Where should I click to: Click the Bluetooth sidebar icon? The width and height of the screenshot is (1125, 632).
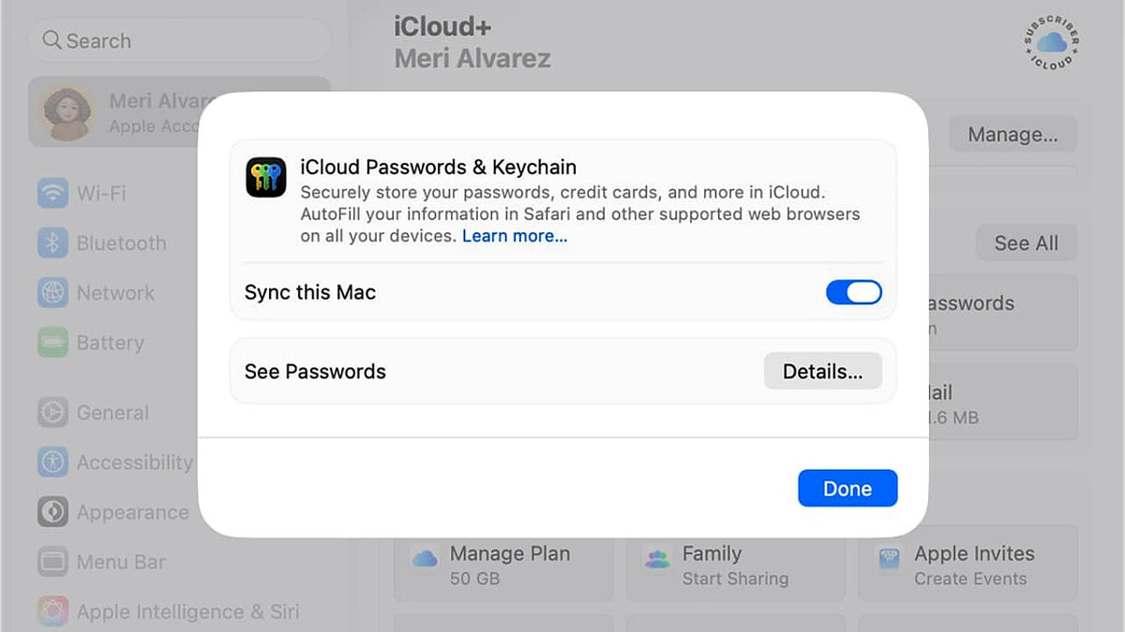click(52, 243)
